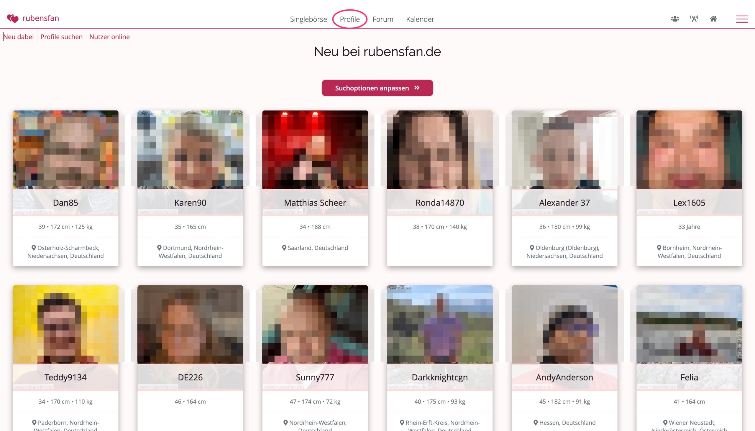
Task: Click Suchoptionen anpassen button
Action: click(377, 88)
